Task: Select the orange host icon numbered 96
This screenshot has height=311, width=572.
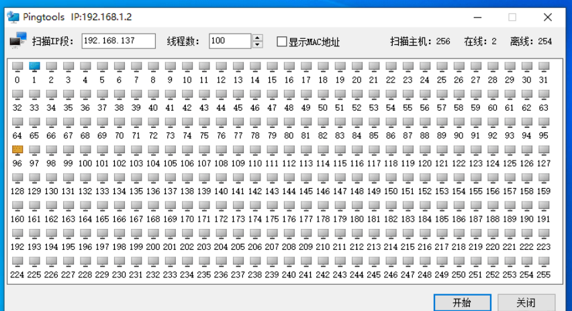Action: 17,150
